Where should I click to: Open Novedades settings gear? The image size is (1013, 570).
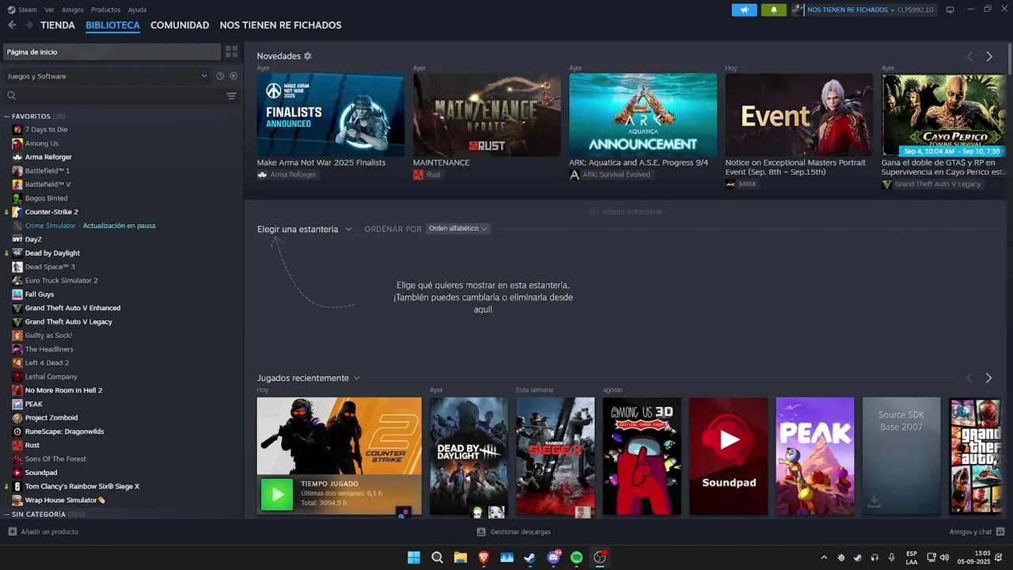click(x=308, y=56)
